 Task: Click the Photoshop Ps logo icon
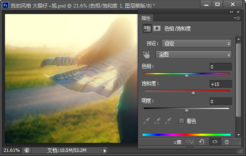point(5,5)
